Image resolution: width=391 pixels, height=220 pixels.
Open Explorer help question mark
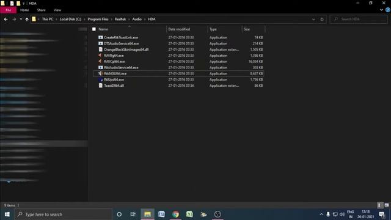(388, 10)
